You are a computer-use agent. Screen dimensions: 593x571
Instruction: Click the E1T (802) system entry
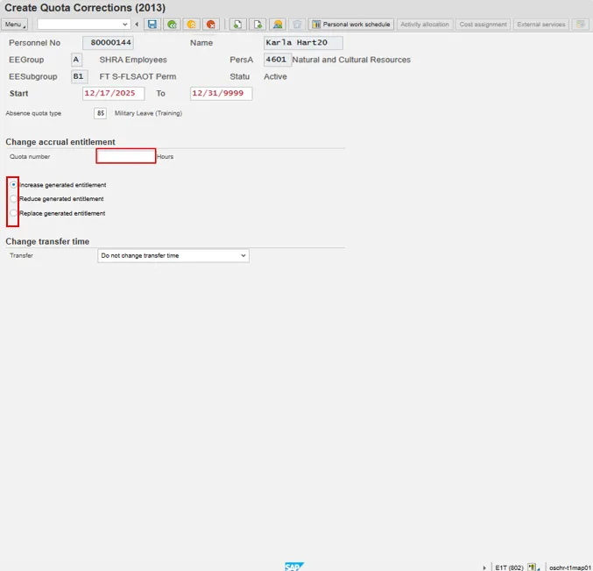coord(509,567)
